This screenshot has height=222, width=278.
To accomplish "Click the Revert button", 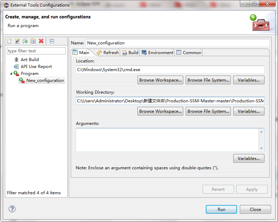I will coord(218,189).
